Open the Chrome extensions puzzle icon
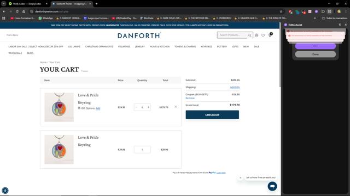 pyautogui.click(x=323, y=11)
